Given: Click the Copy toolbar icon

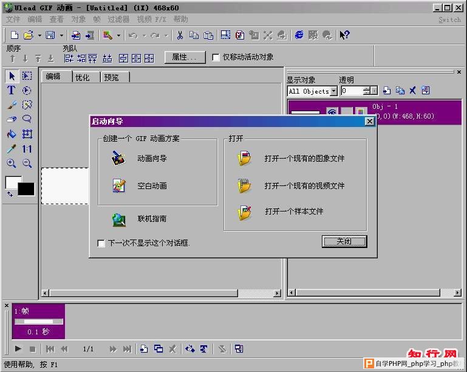Looking at the screenshot, I should pos(194,35).
